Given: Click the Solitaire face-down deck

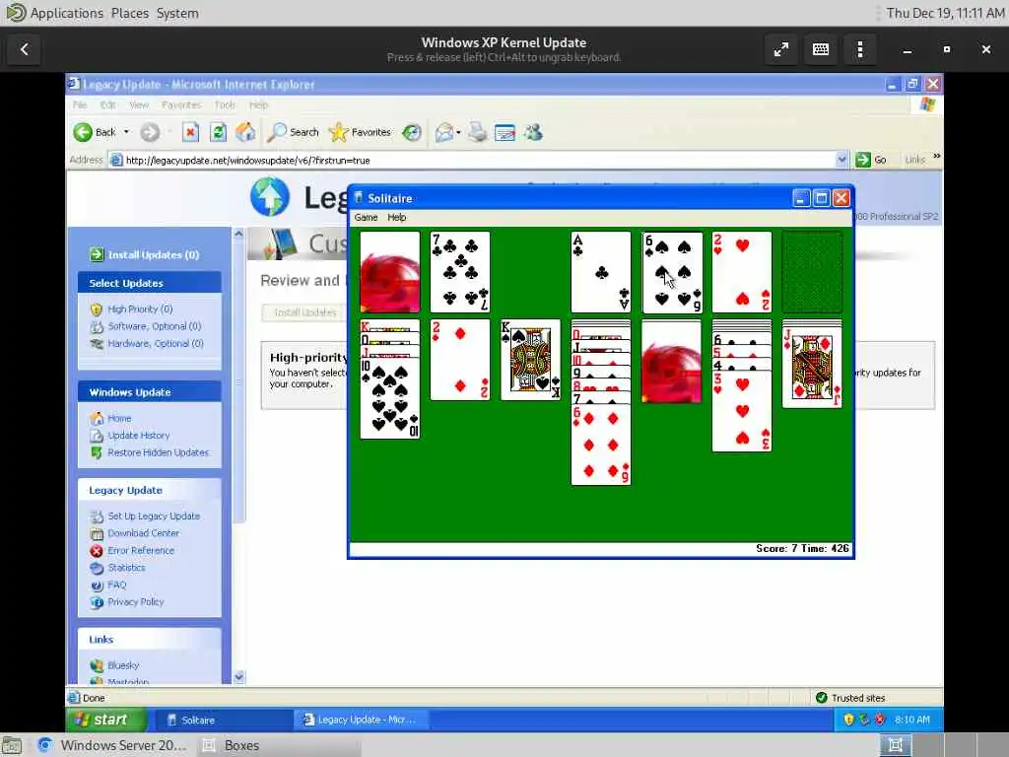Looking at the screenshot, I should [x=390, y=272].
